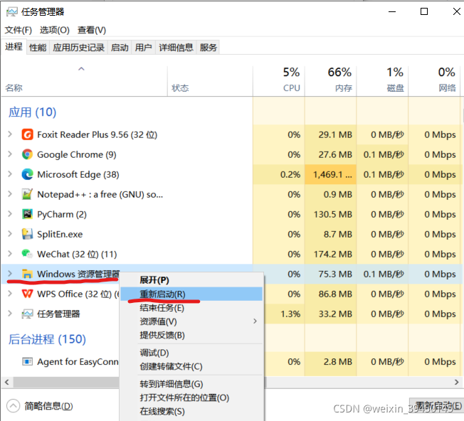Image resolution: width=464 pixels, height=421 pixels.
Task: Choose 在线搜索(S) from the context menu
Action: pyautogui.click(x=191, y=411)
